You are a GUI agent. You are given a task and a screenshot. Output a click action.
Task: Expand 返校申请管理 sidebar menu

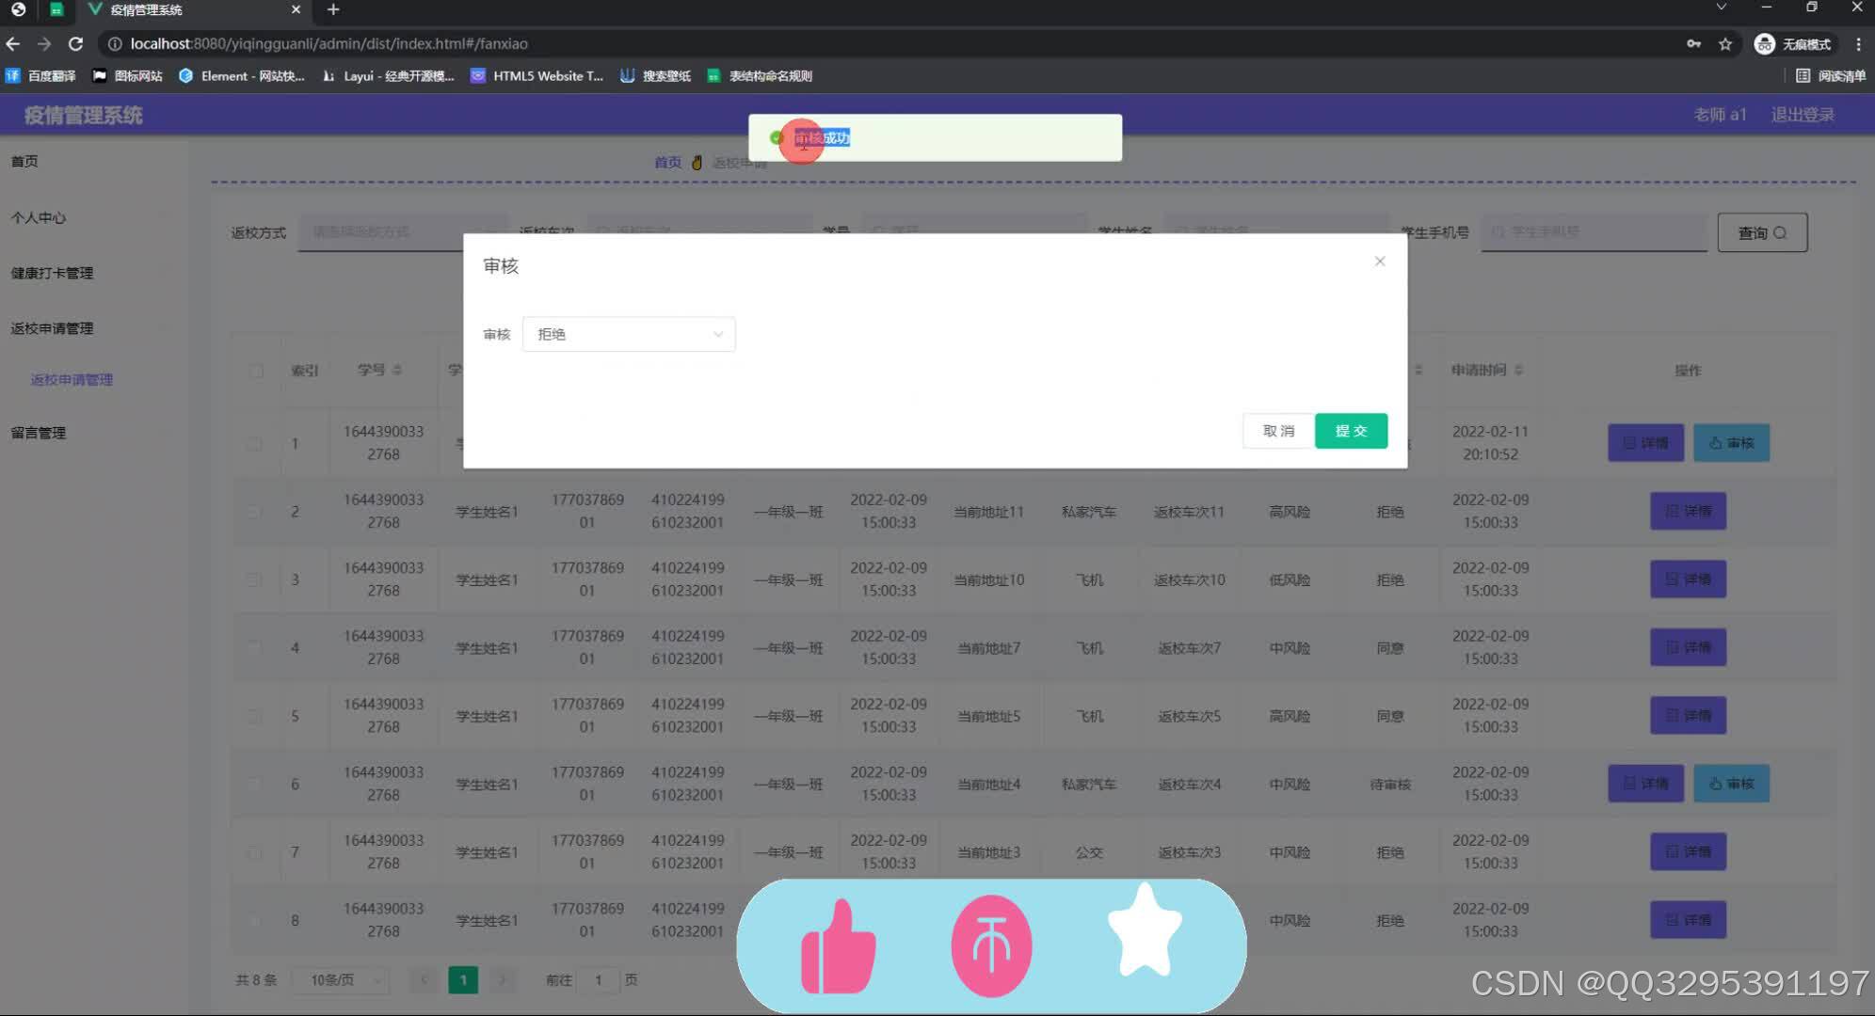[53, 328]
